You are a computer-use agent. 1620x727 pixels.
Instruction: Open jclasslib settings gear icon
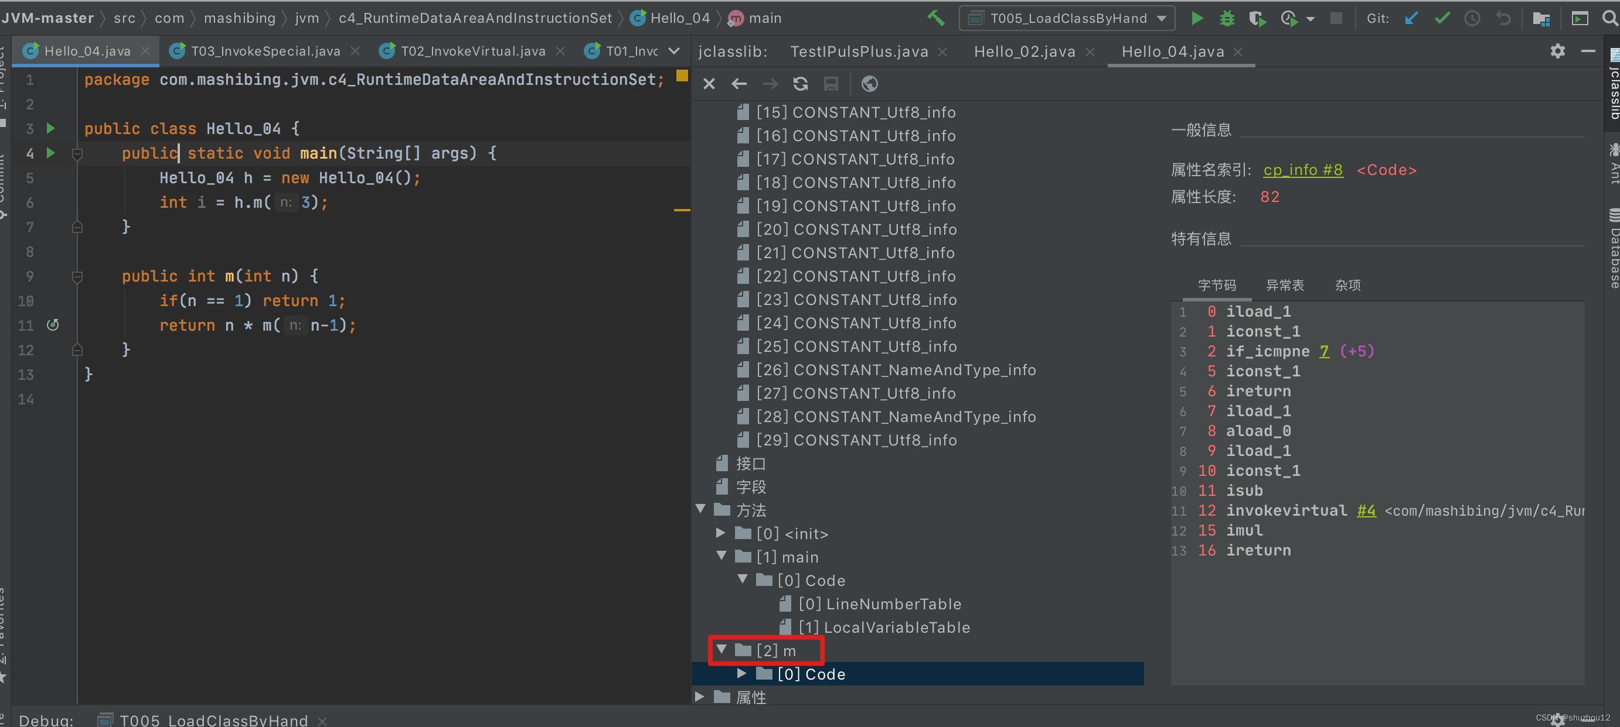coord(1557,51)
